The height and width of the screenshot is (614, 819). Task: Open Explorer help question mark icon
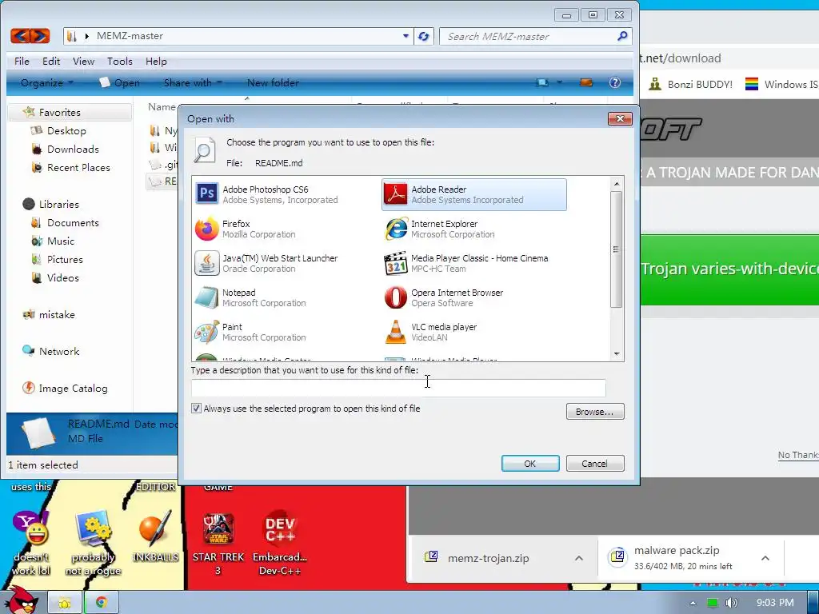tap(615, 82)
